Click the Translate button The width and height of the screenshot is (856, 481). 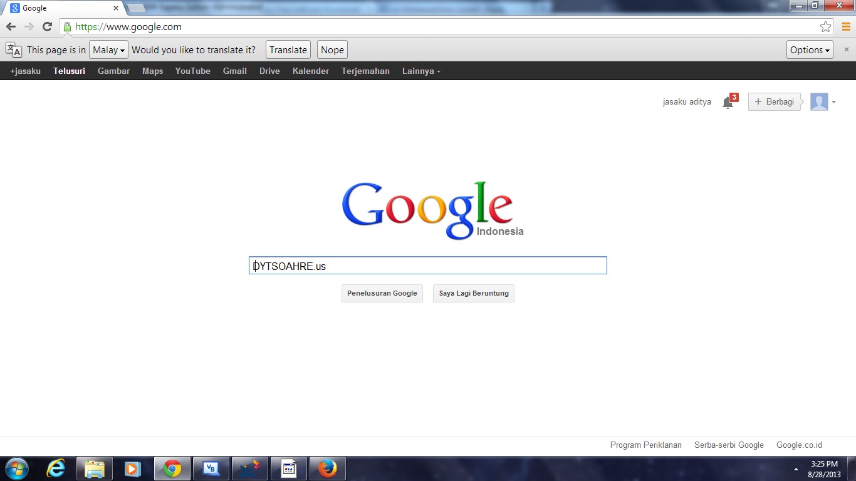pos(288,50)
